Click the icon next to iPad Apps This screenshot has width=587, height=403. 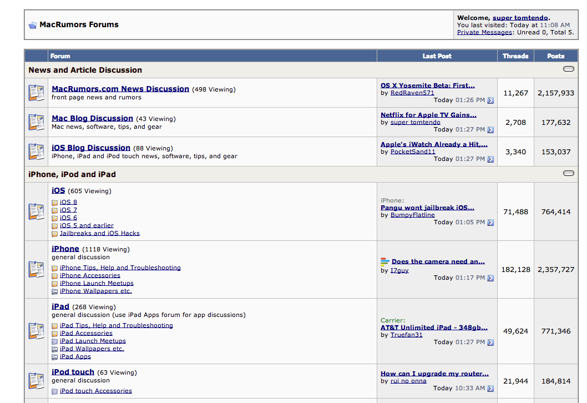tap(55, 357)
